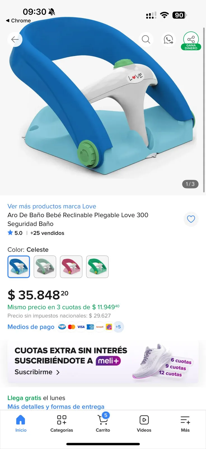Choose the pink color variant
The width and height of the screenshot is (206, 449).
[x=71, y=267]
